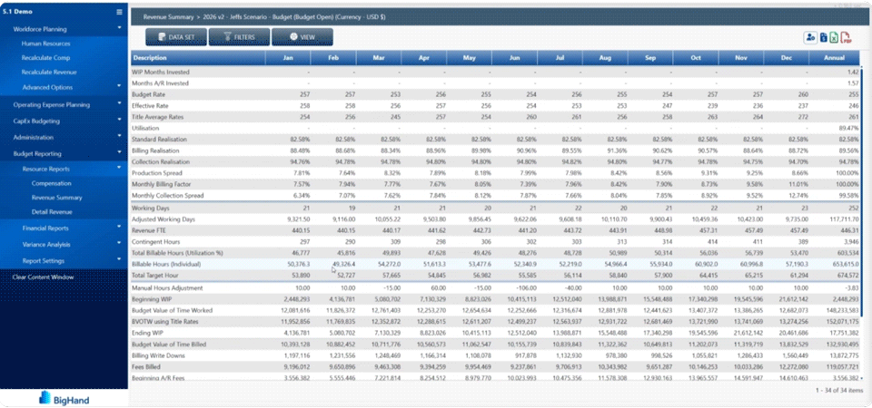This screenshot has height=408, width=872.
Task: Collapse the Workforce Planning section arrow
Action: pos(119,28)
